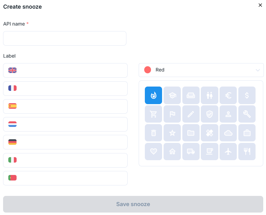This screenshot has width=266, height=215.
Task: Pick the euro currency icon
Action: 228,95
